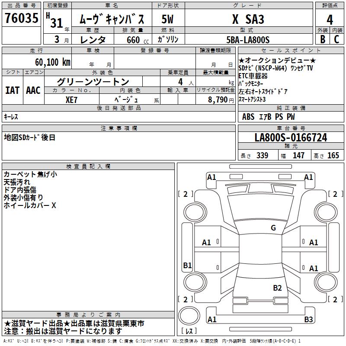Click the length value 339
Screen dimensions: 346x346
[x=263, y=156]
